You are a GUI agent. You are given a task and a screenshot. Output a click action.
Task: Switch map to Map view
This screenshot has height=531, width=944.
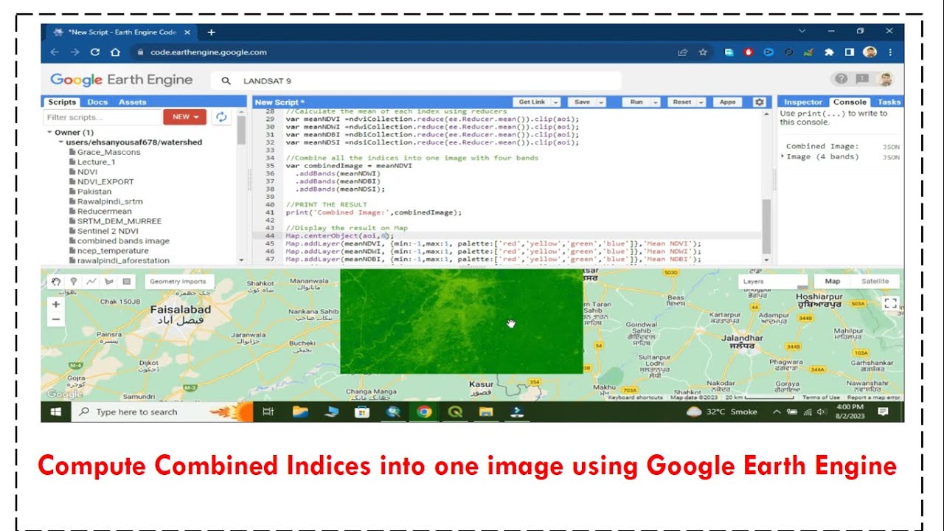pos(833,281)
